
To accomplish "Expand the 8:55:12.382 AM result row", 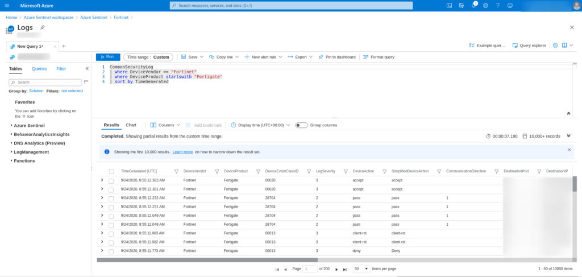I will [102, 180].
